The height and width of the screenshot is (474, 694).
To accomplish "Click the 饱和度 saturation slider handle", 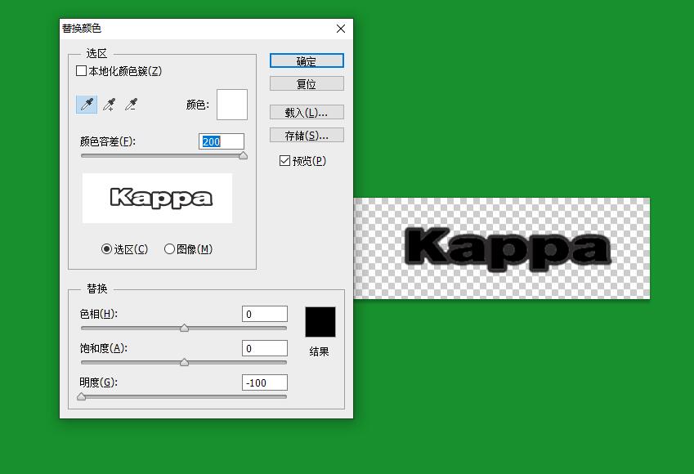I will pyautogui.click(x=184, y=362).
